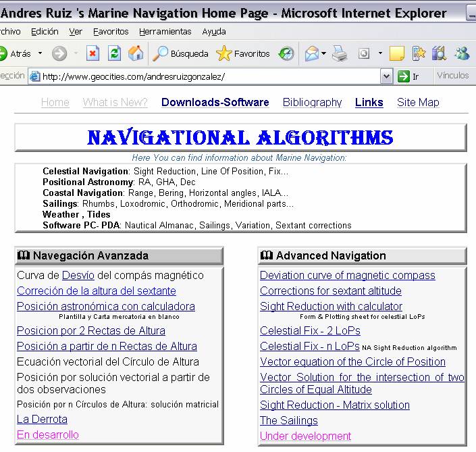This screenshot has height=452, width=476.
Task: Open the Ayuda menu
Action: (x=214, y=32)
